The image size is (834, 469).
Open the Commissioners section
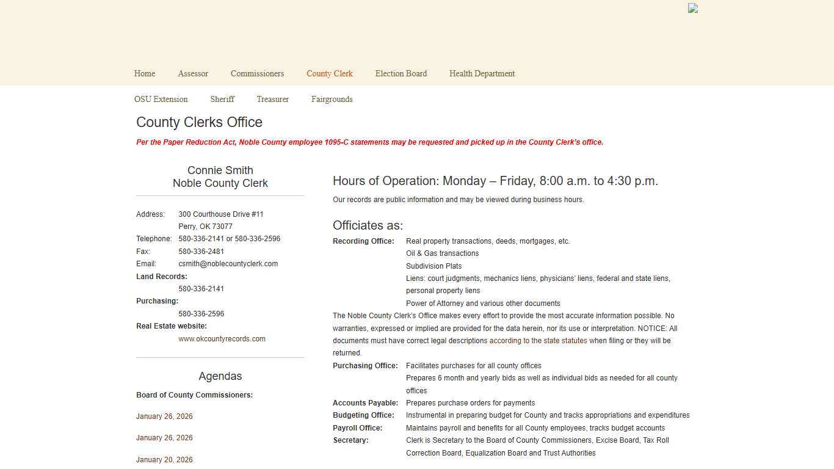[x=257, y=73]
